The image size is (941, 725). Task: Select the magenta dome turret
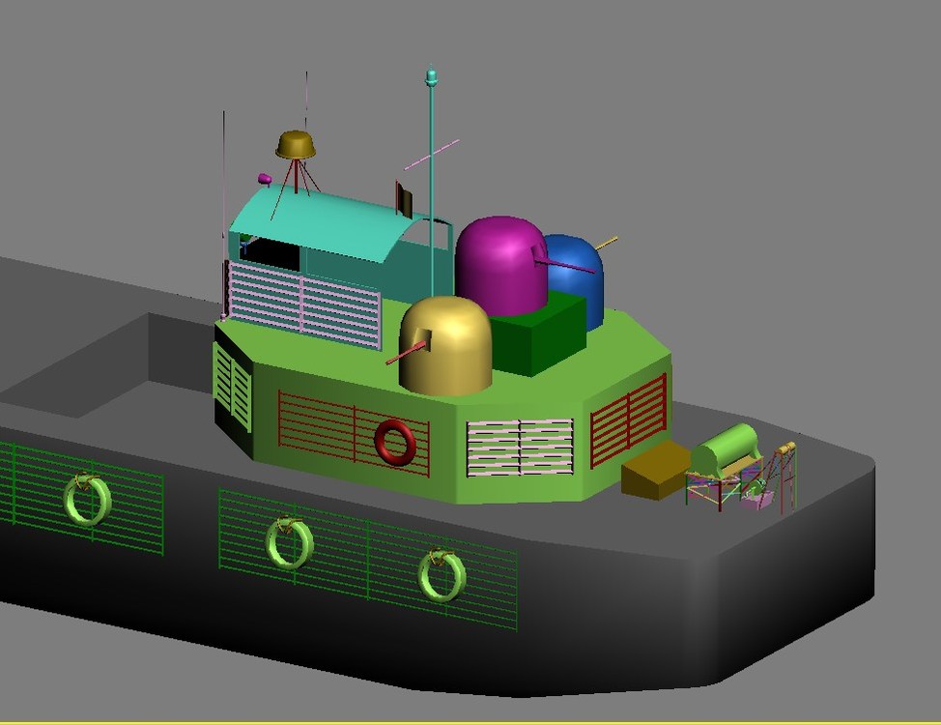[x=501, y=264]
